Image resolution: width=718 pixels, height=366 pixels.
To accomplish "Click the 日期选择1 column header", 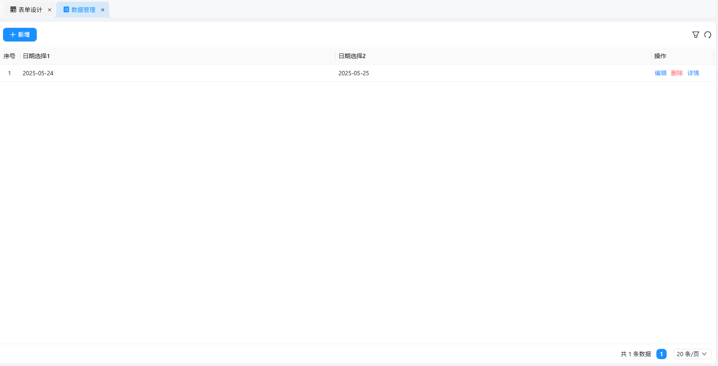I will pos(178,56).
